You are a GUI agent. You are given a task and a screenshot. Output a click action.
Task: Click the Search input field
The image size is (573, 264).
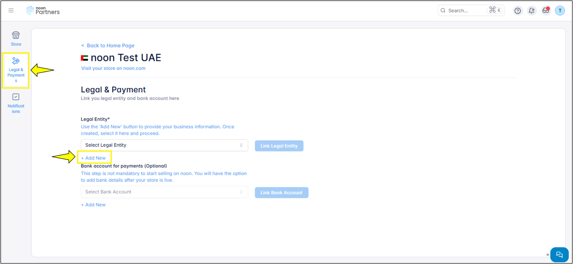click(x=465, y=11)
